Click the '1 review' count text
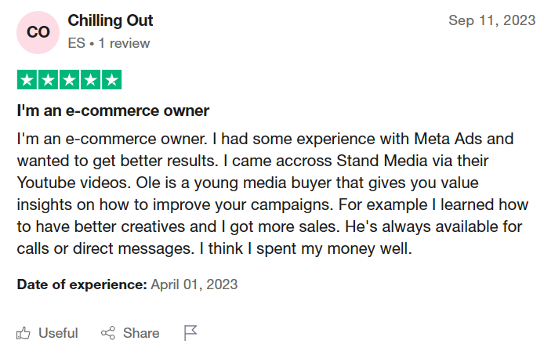The image size is (544, 355). coord(124,43)
